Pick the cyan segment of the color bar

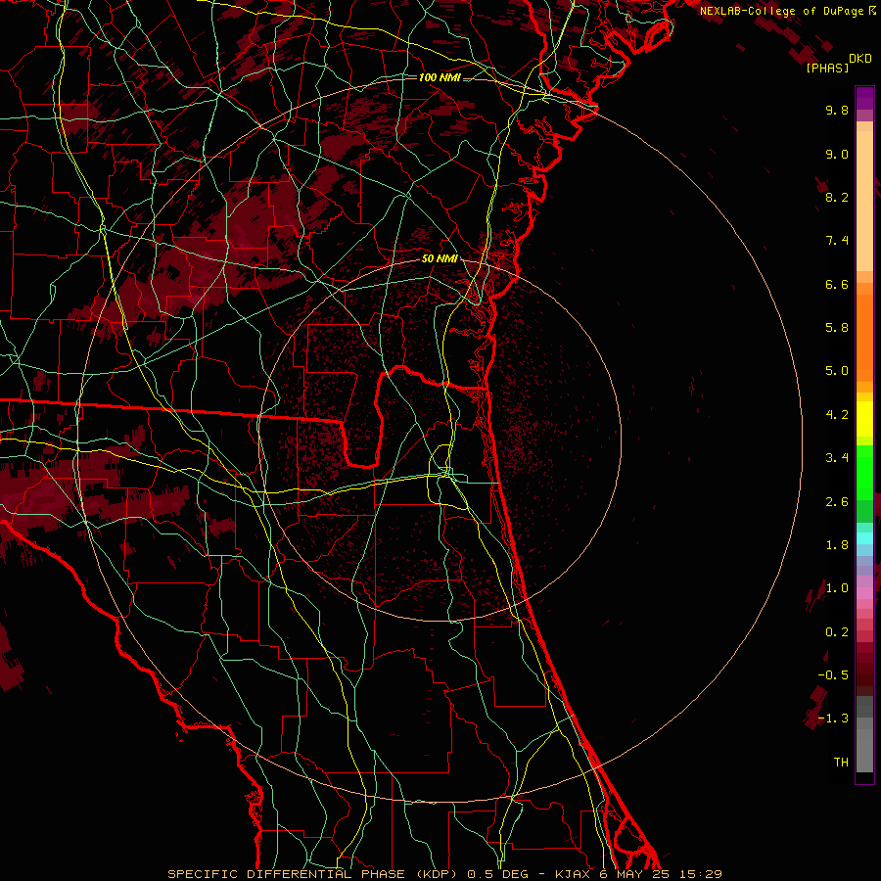tap(864, 538)
